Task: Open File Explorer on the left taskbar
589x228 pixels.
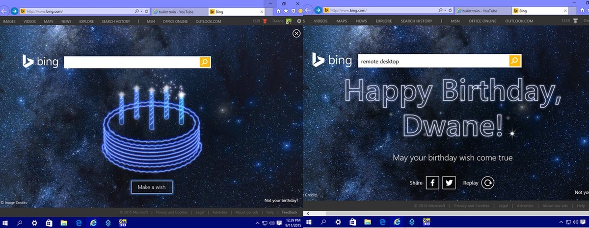Action: [x=63, y=223]
